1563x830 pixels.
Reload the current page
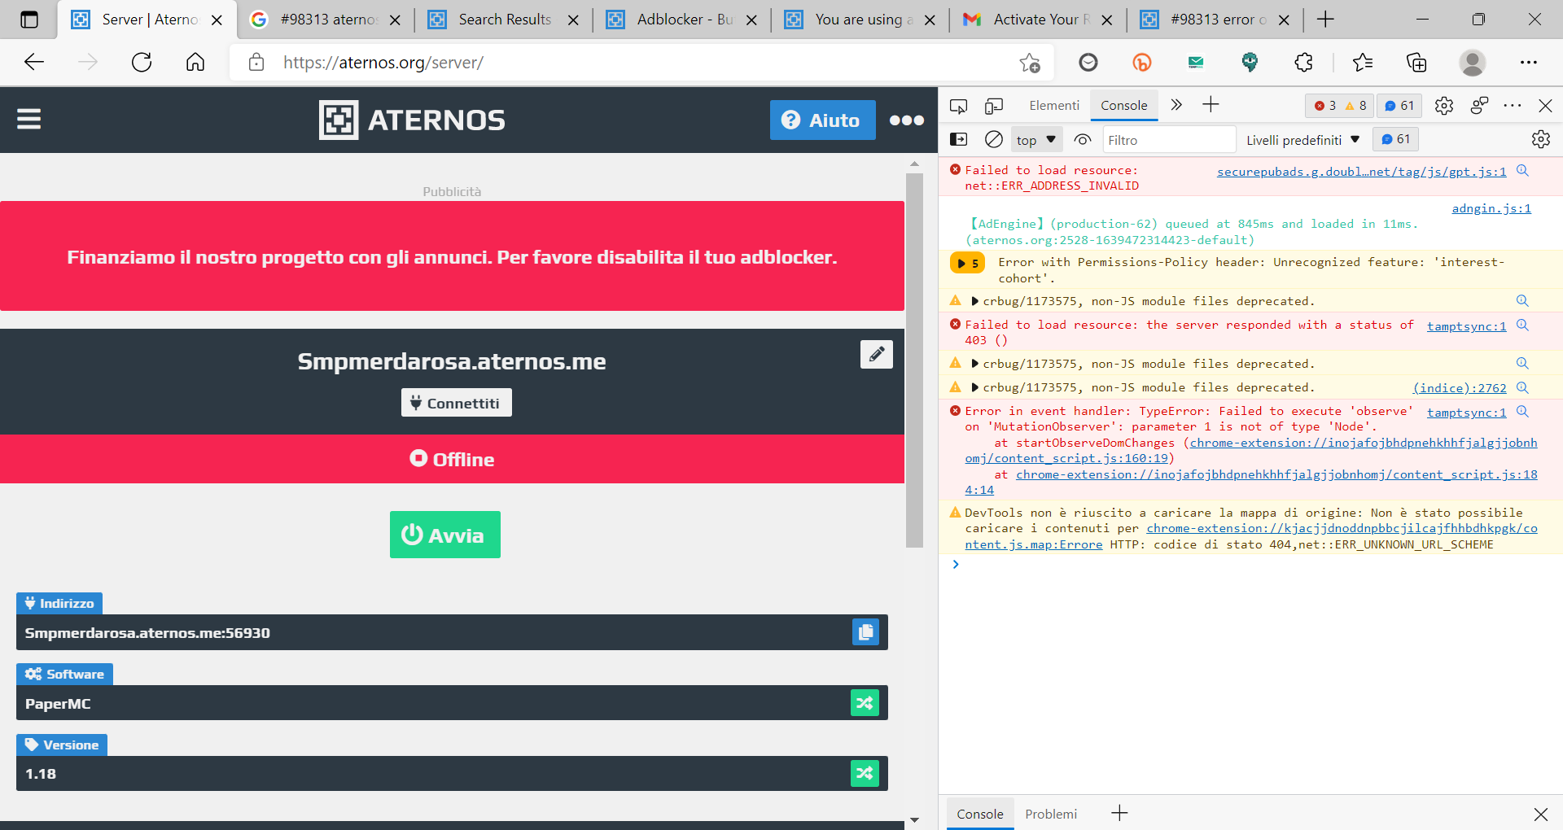(x=142, y=63)
